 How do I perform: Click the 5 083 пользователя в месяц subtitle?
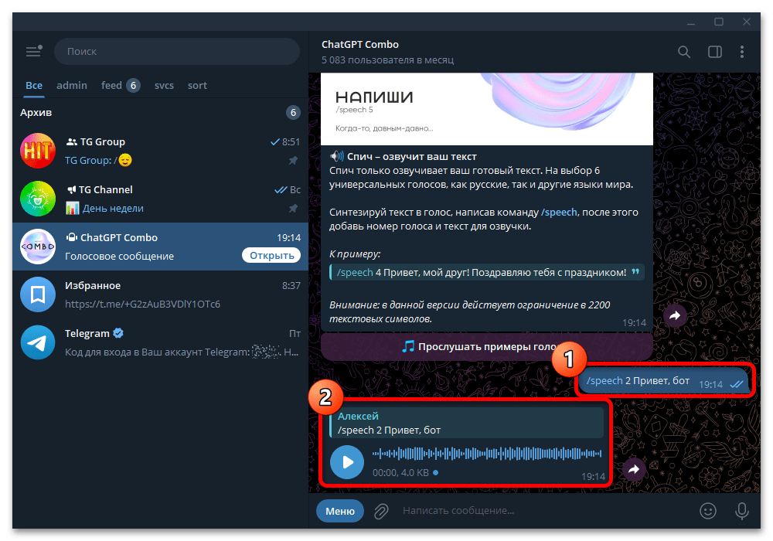coord(387,60)
